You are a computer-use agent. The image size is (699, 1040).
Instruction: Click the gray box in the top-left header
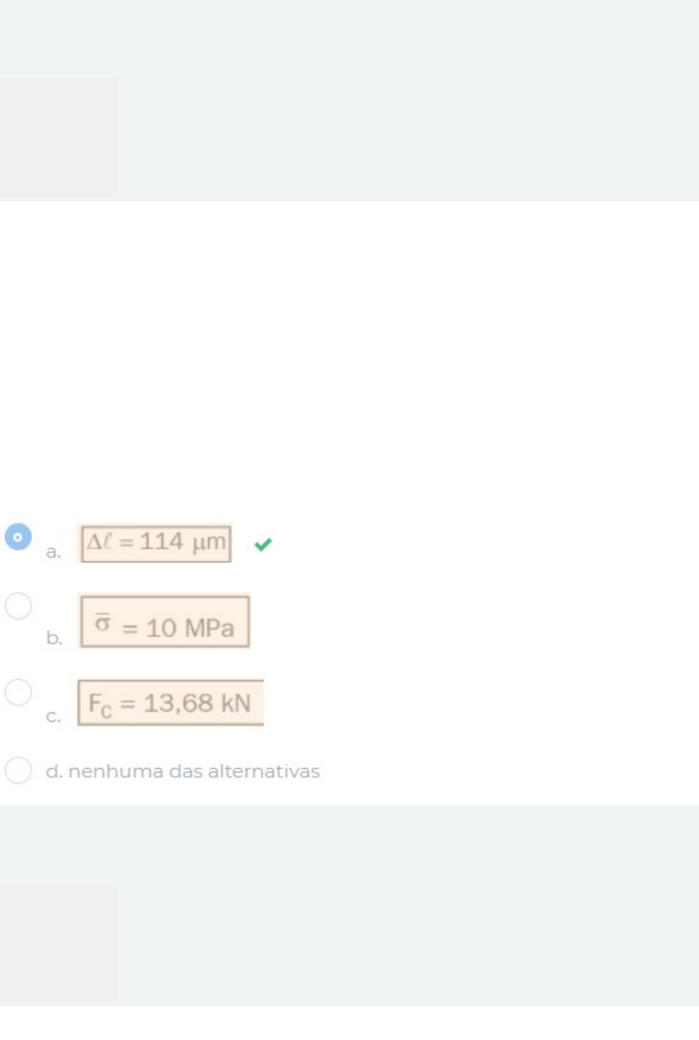click(x=58, y=138)
